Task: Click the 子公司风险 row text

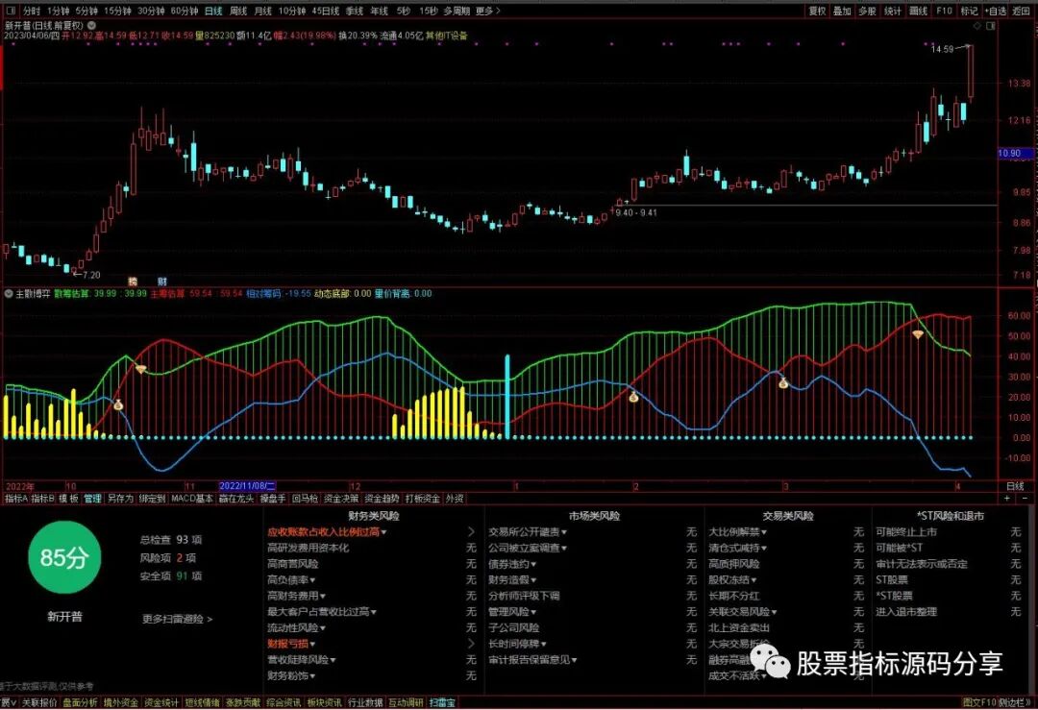Action: pyautogui.click(x=514, y=628)
